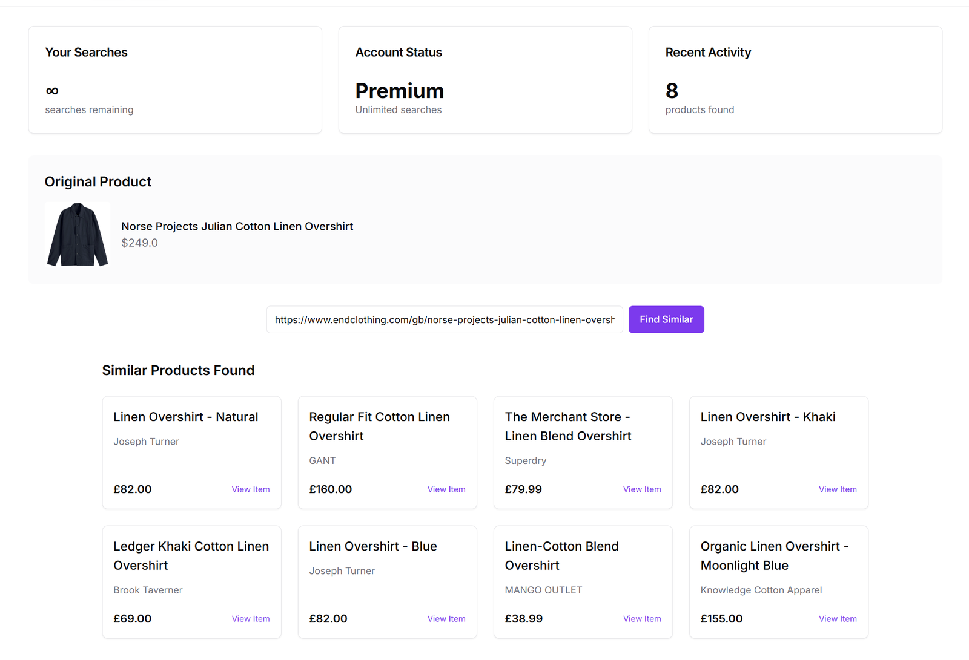Screen dimensions: 969x660
Task: Click the Premium account status text
Action: 400,91
